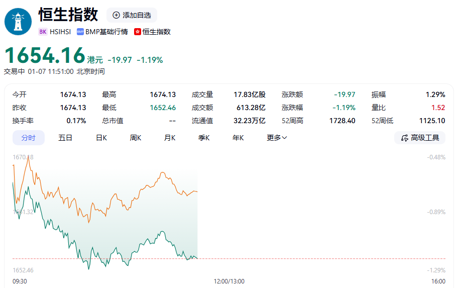Select 周K candlestick tab

[136, 138]
